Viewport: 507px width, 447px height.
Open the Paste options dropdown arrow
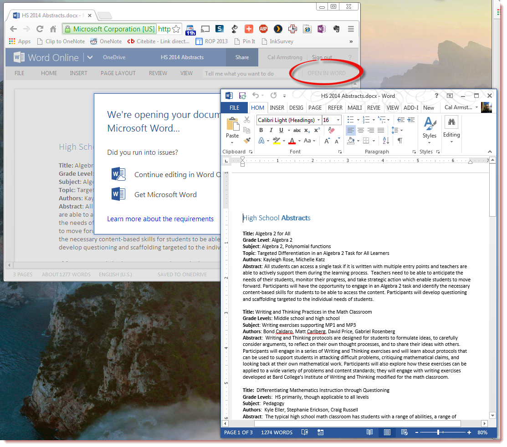232,142
